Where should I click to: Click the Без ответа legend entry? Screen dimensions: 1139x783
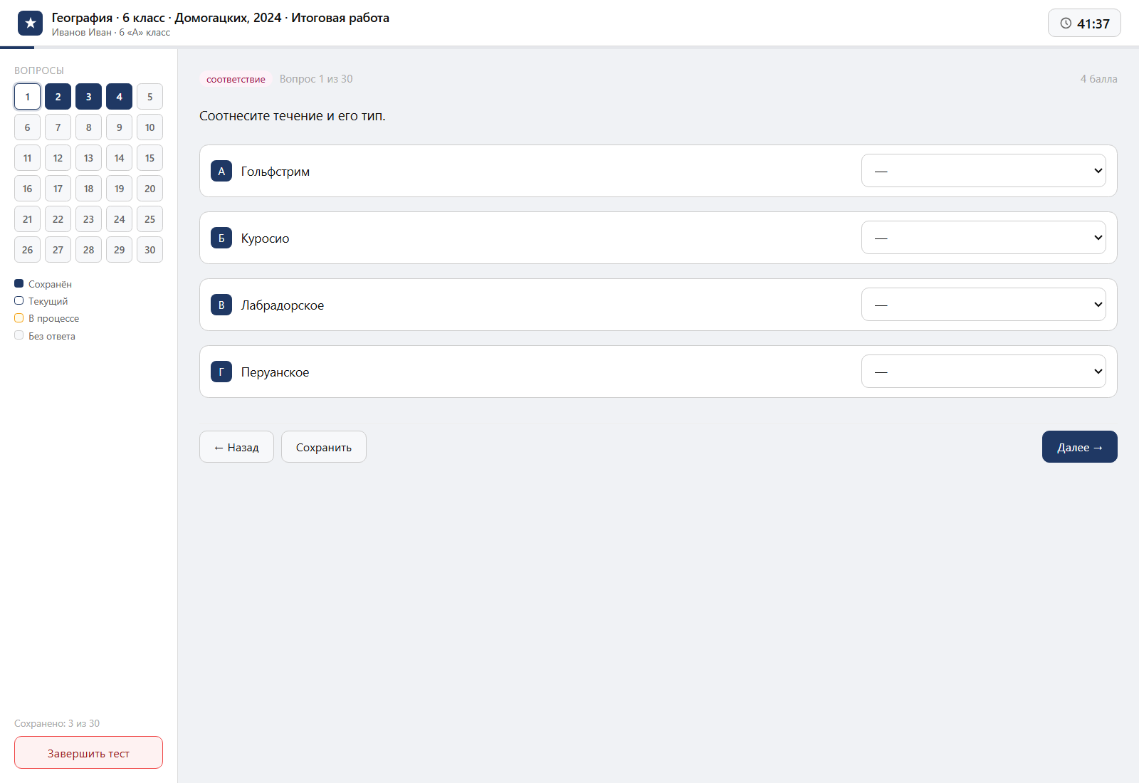coord(45,336)
